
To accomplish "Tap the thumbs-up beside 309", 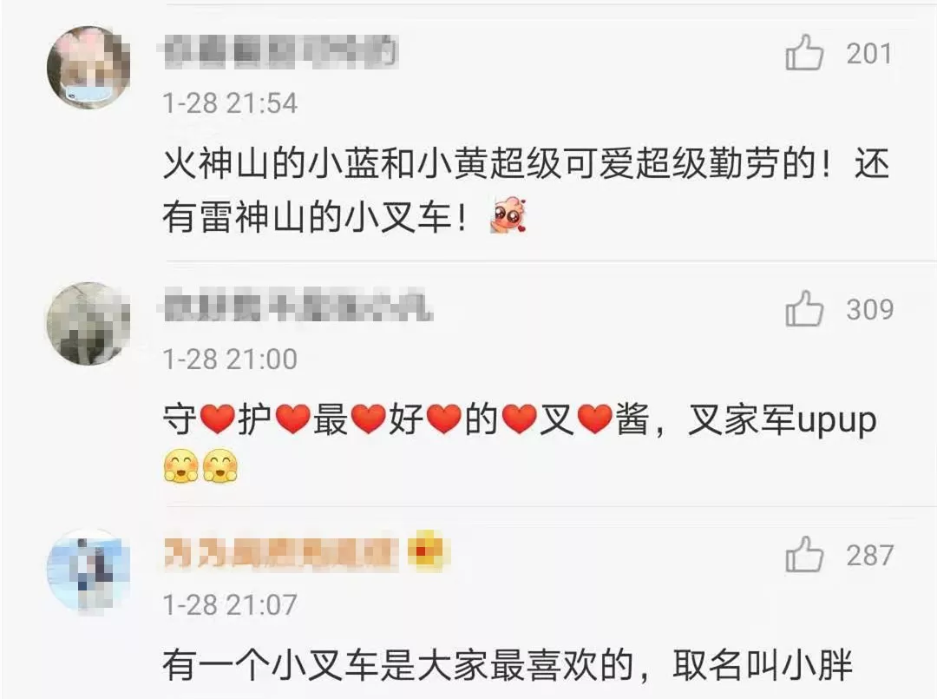I will (803, 308).
